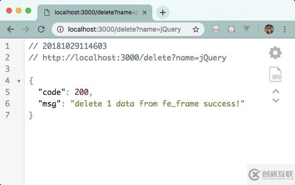Toggle RAW view of the JSON
Image resolution: width=295 pixels, height=185 pixels.
click(275, 74)
